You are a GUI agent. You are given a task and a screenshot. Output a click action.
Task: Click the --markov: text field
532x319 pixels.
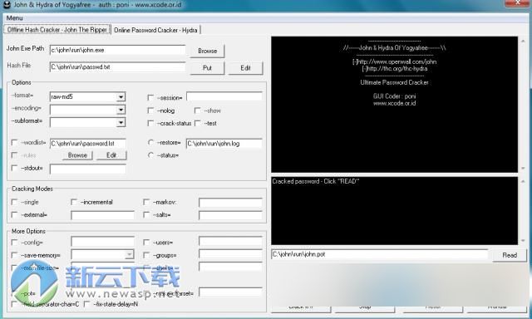click(230, 203)
